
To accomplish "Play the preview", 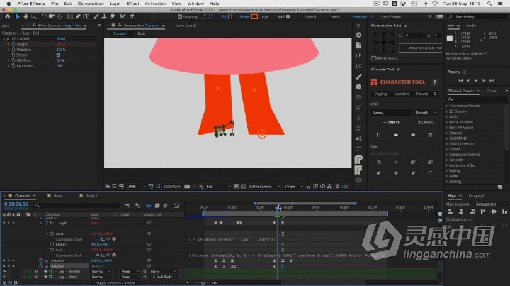I will (x=476, y=80).
